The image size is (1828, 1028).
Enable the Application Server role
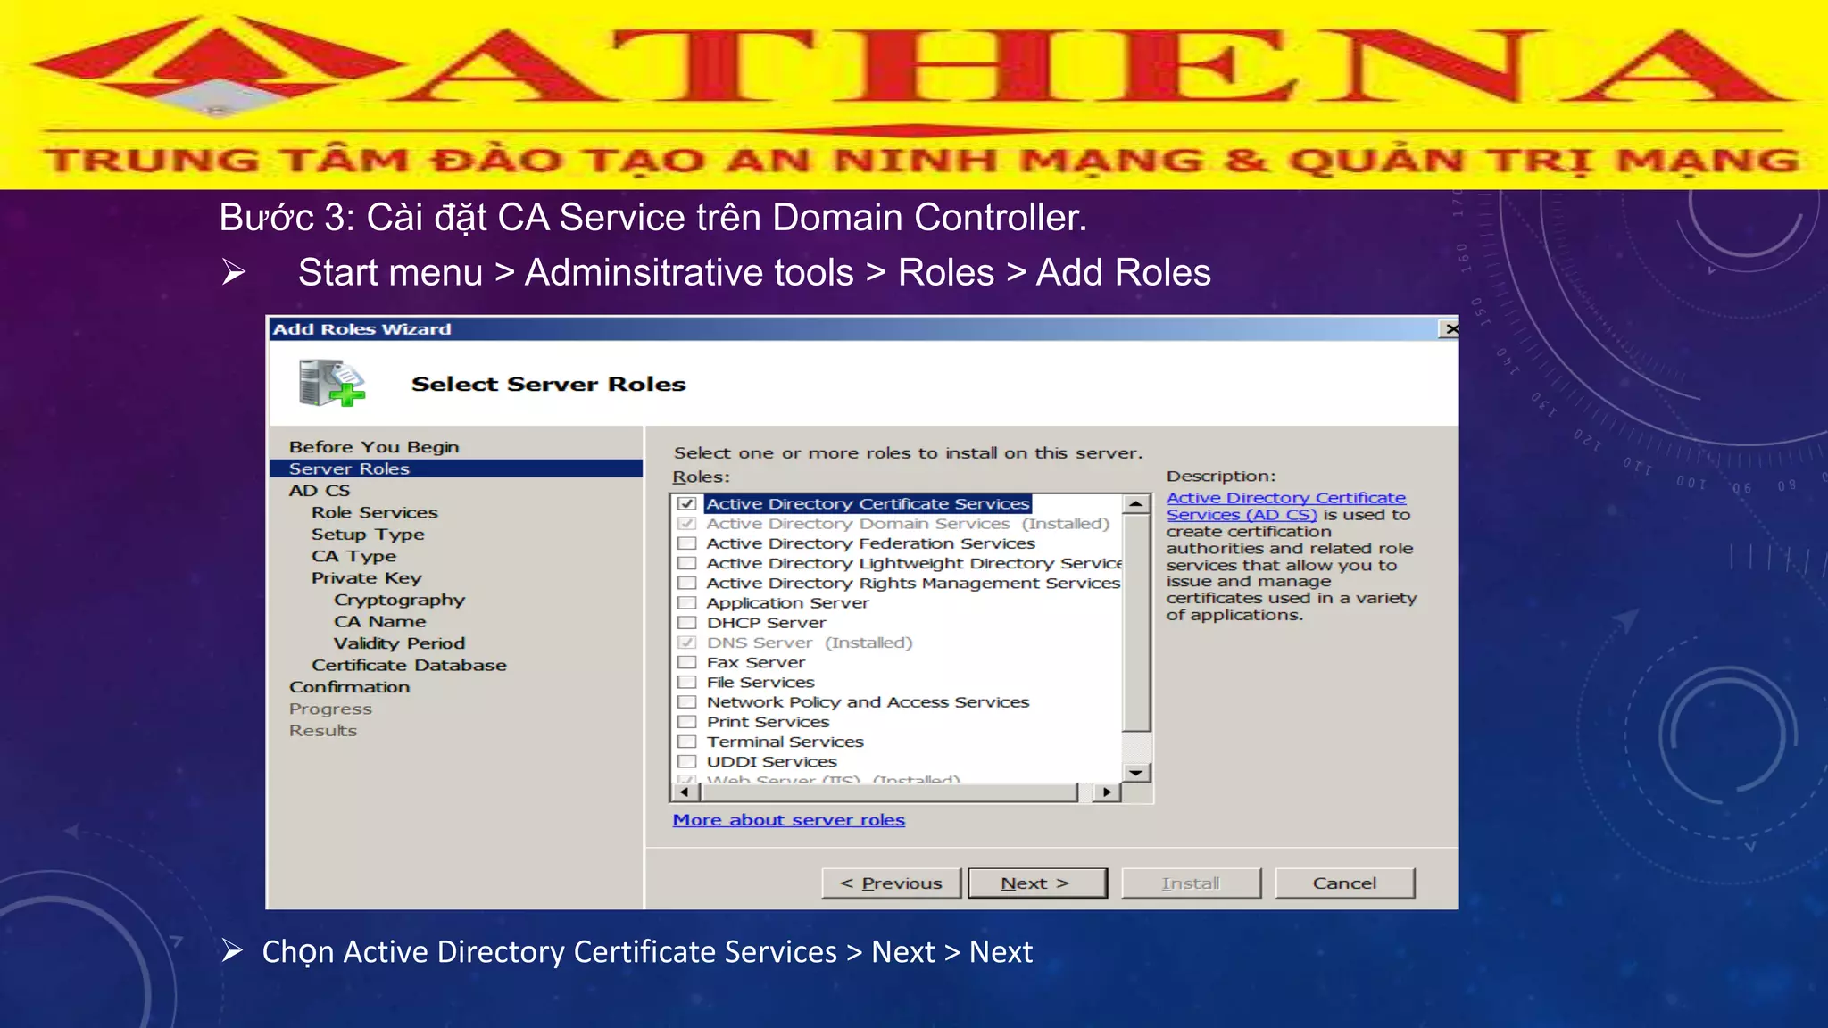pyautogui.click(x=686, y=602)
